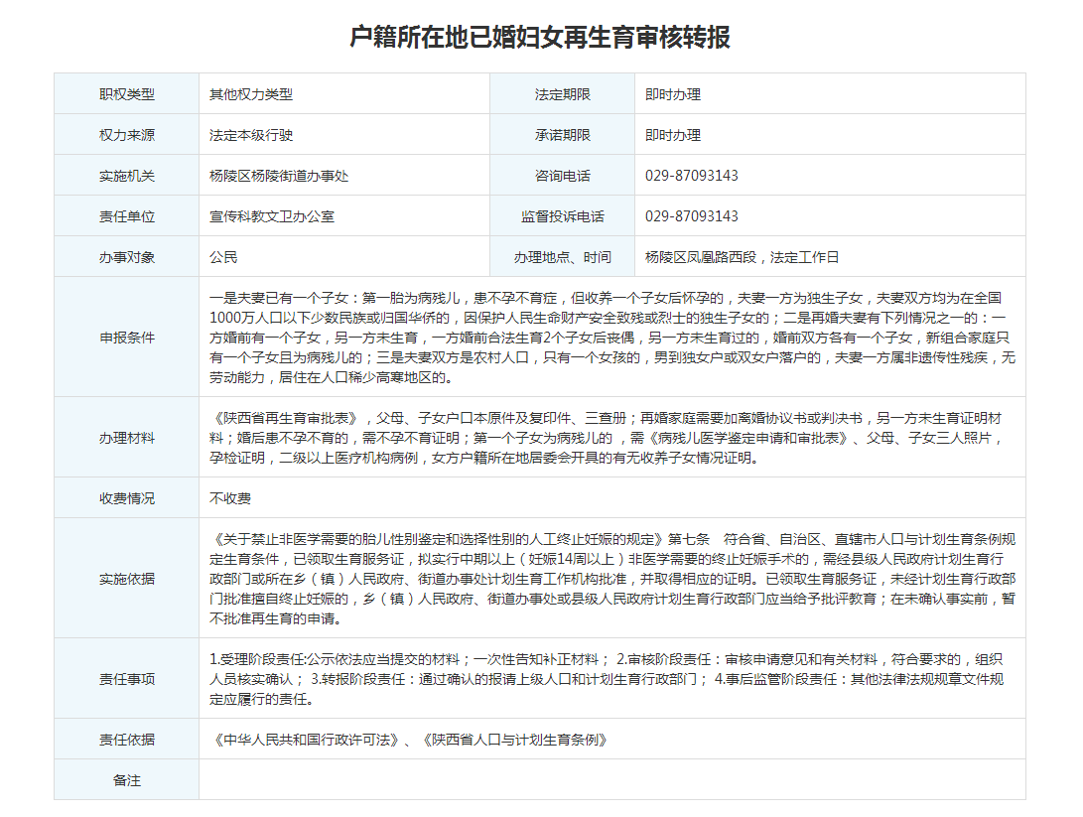Click the 咨询电话 number 029-87093143

[x=692, y=176]
